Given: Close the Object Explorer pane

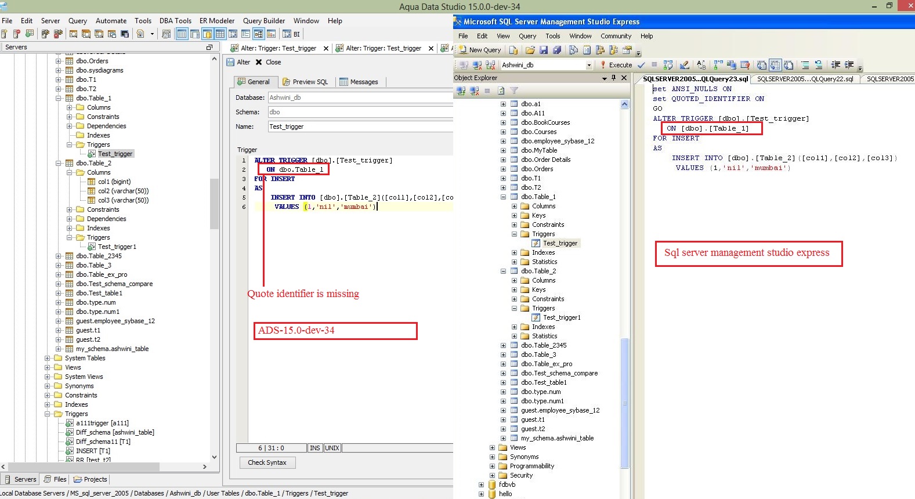Looking at the screenshot, I should (x=624, y=78).
